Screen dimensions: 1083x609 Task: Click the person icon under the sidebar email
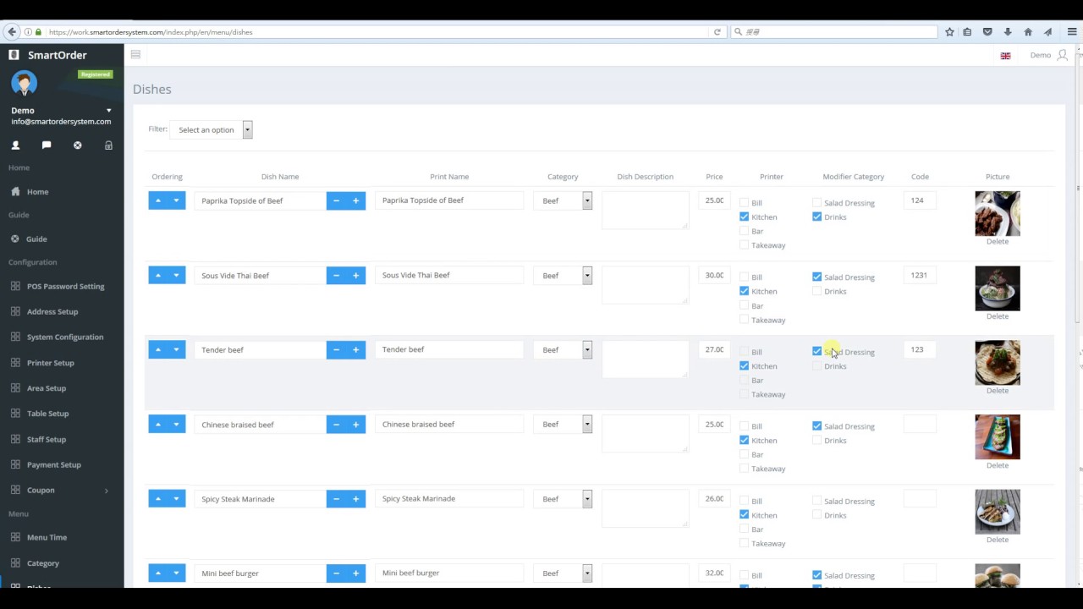point(15,145)
